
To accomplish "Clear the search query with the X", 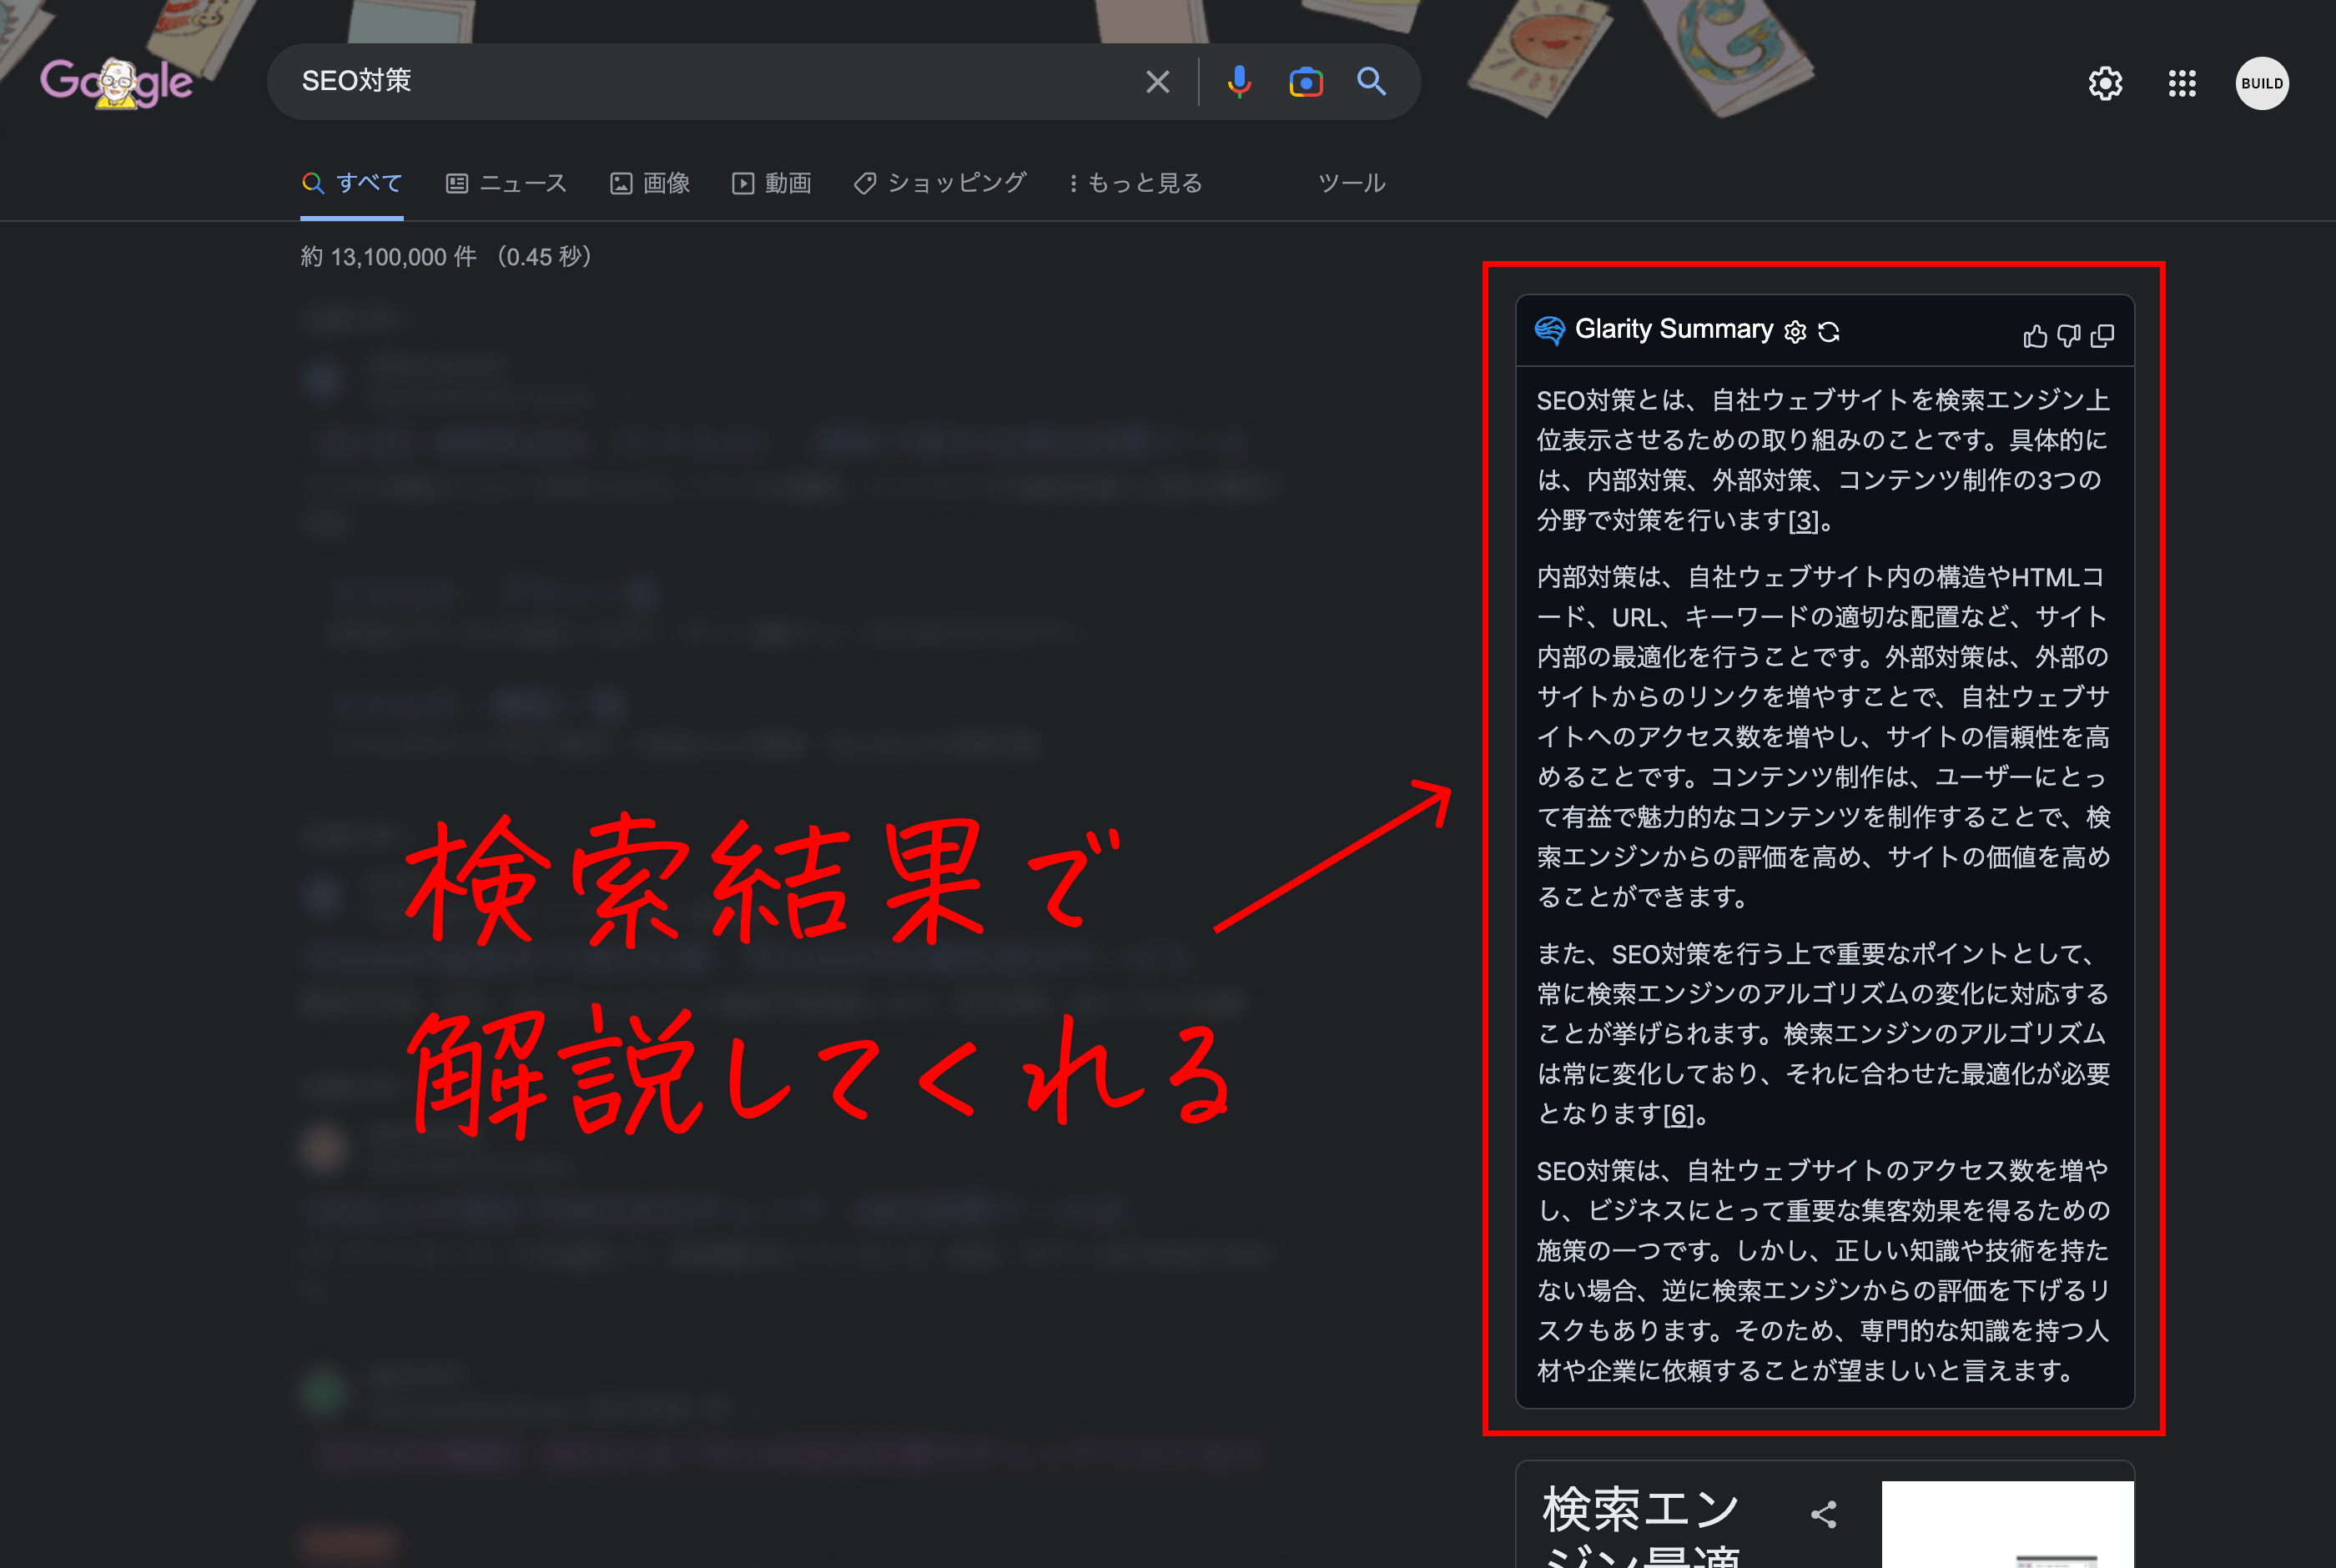I will pos(1157,82).
